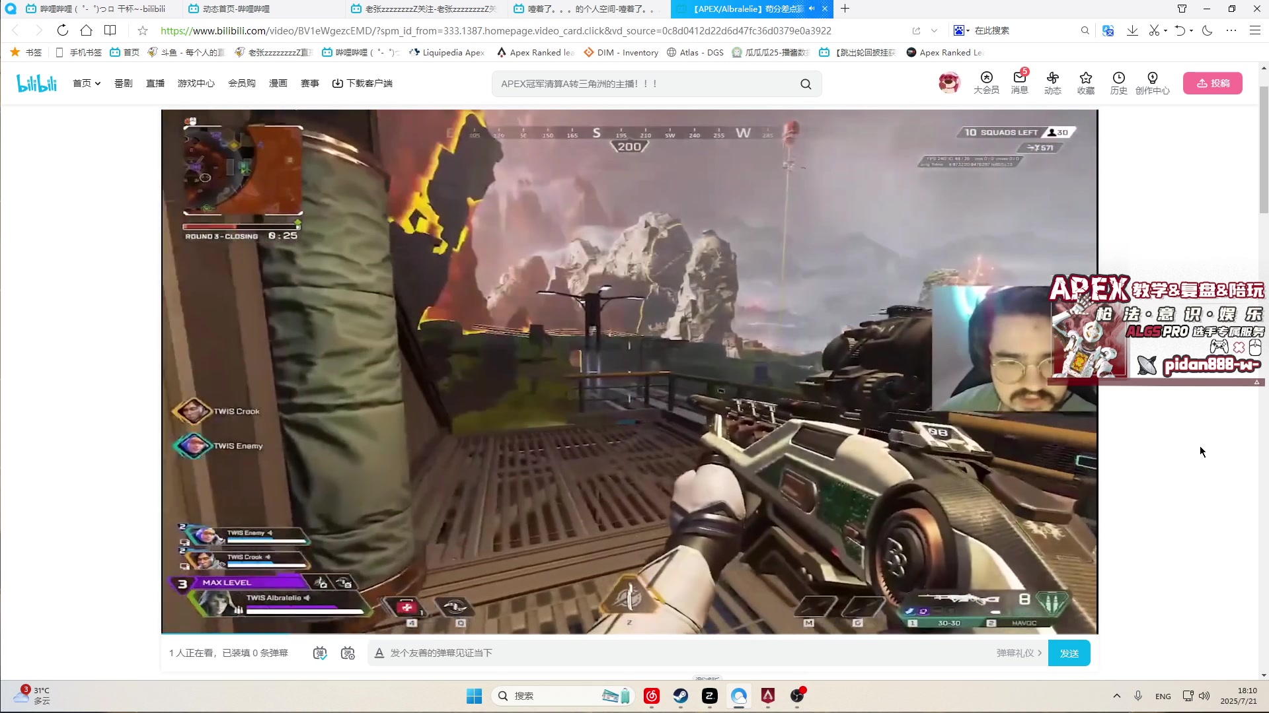Bookmark page with star icon in address bar
The width and height of the screenshot is (1269, 713).
click(143, 30)
